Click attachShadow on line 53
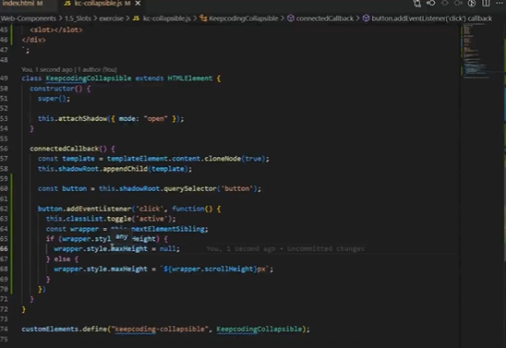 (x=82, y=119)
